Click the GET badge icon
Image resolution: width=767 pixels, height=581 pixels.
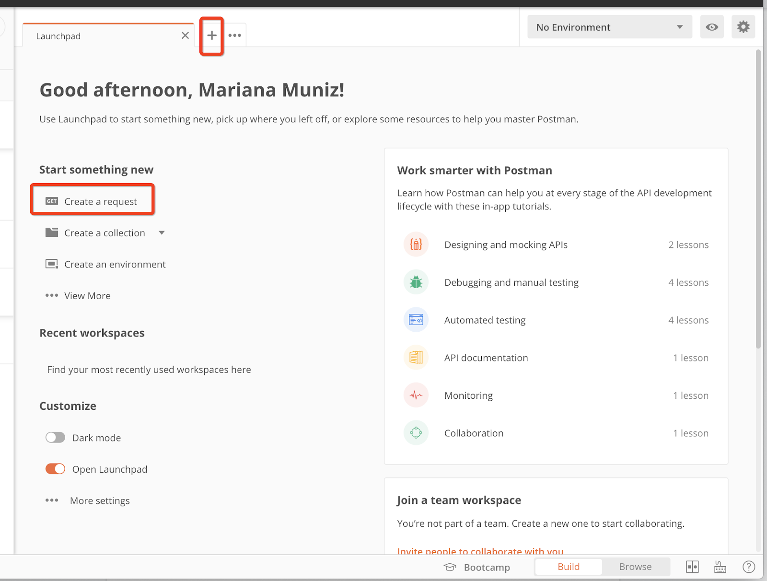[x=52, y=201]
